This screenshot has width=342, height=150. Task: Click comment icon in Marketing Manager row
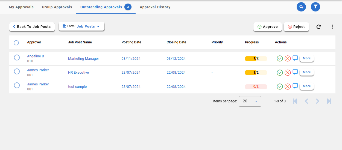[x=295, y=58]
